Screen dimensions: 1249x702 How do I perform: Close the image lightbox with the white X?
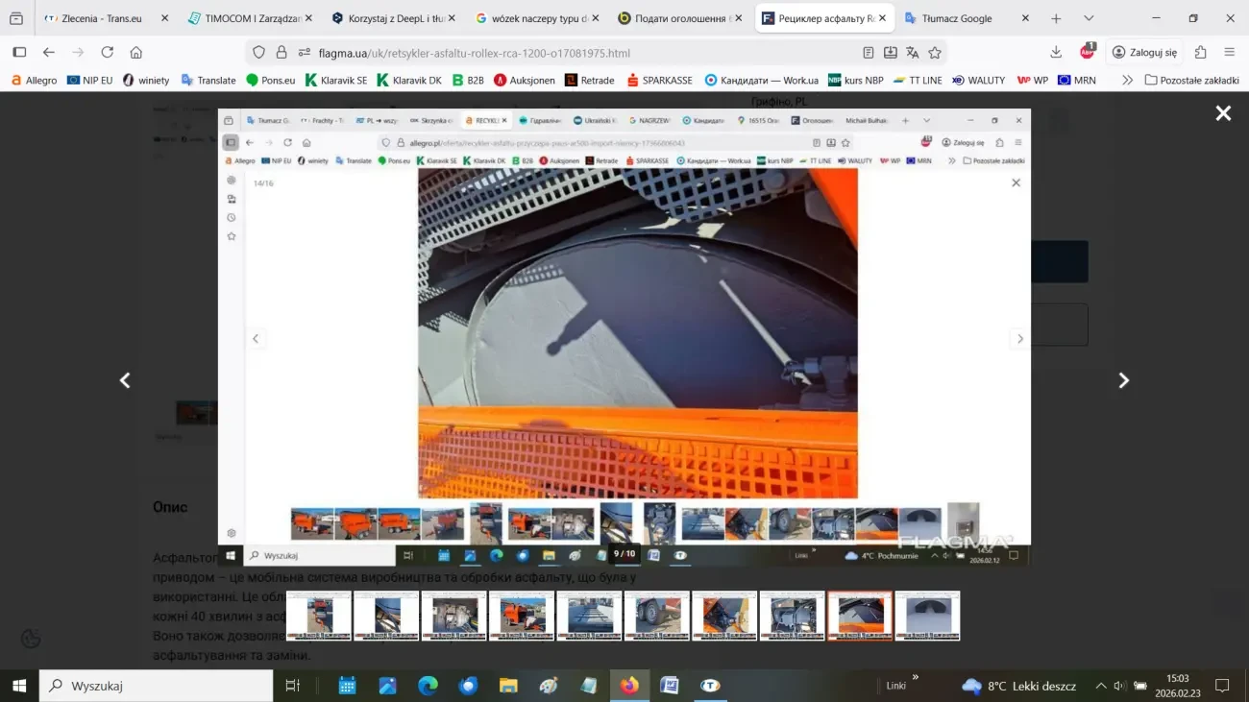click(1223, 113)
